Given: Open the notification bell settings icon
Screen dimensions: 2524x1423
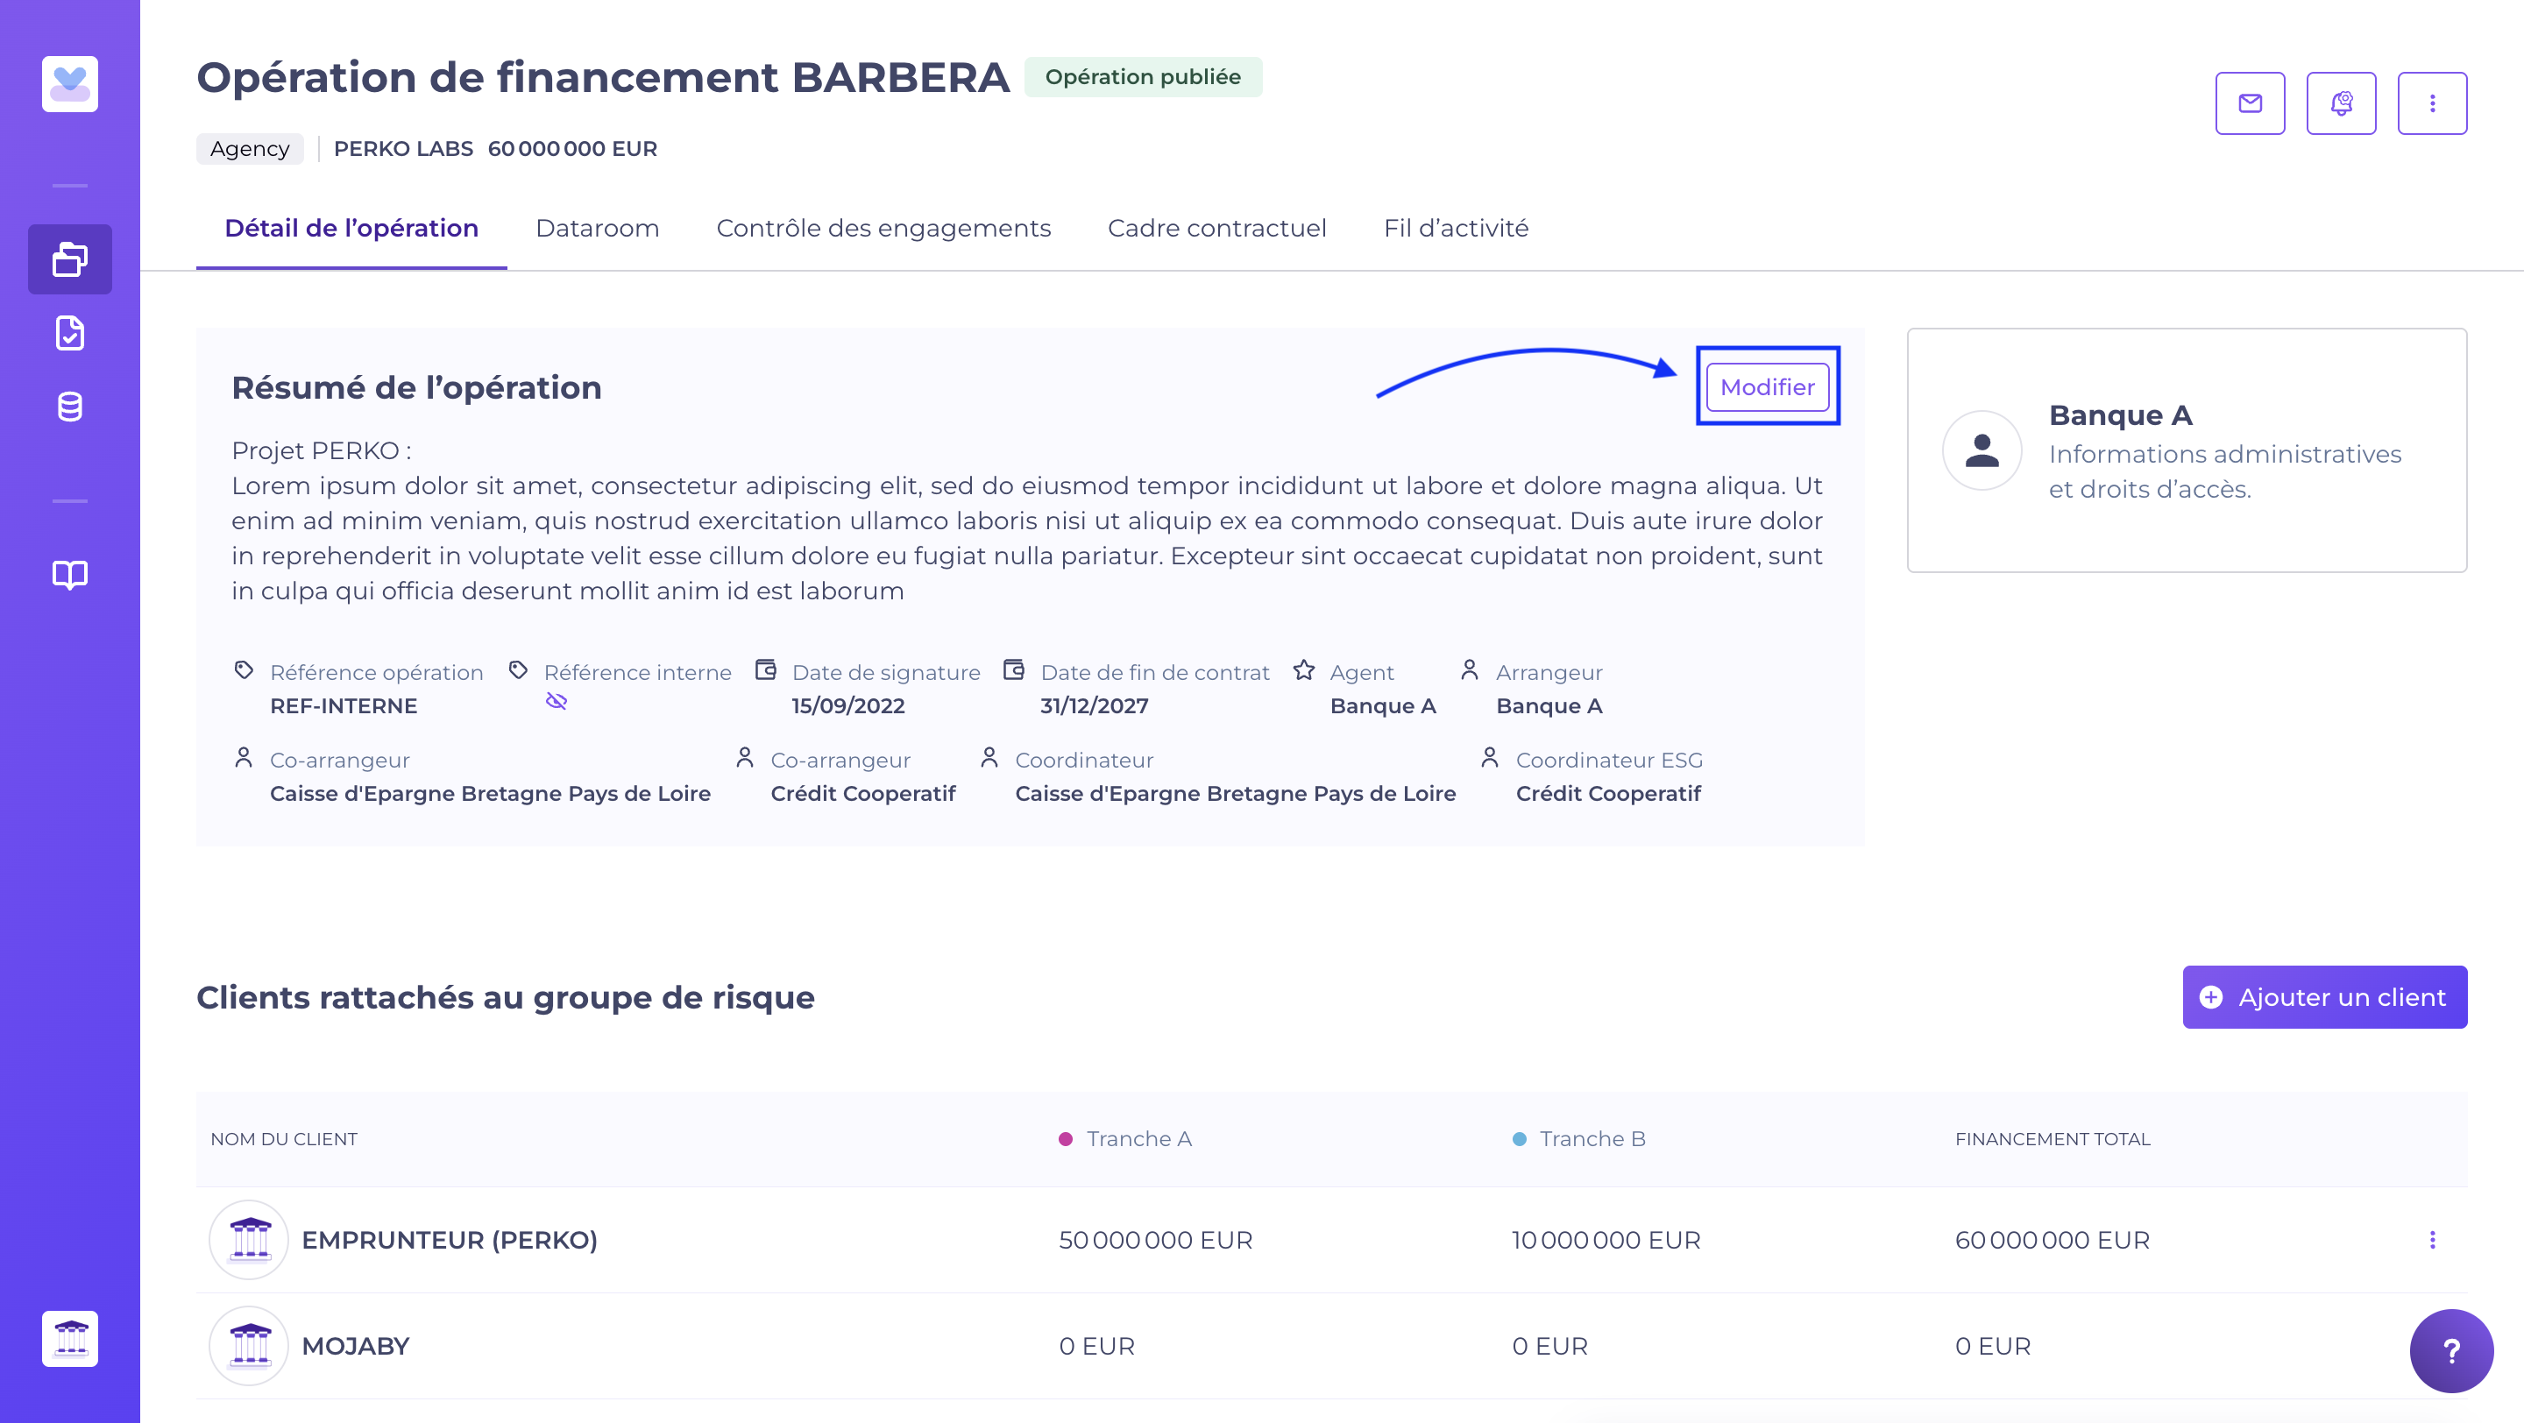Looking at the screenshot, I should click(2341, 103).
